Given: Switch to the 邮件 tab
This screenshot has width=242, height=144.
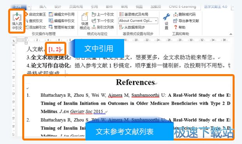Looking at the screenshot, I should pyautogui.click(x=109, y=7).
